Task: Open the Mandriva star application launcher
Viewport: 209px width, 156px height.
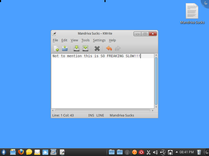Action: 3,152
